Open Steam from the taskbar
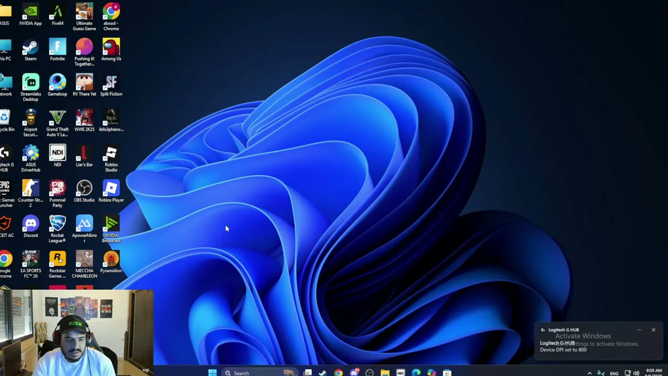This screenshot has height=376, width=668. 323,372
